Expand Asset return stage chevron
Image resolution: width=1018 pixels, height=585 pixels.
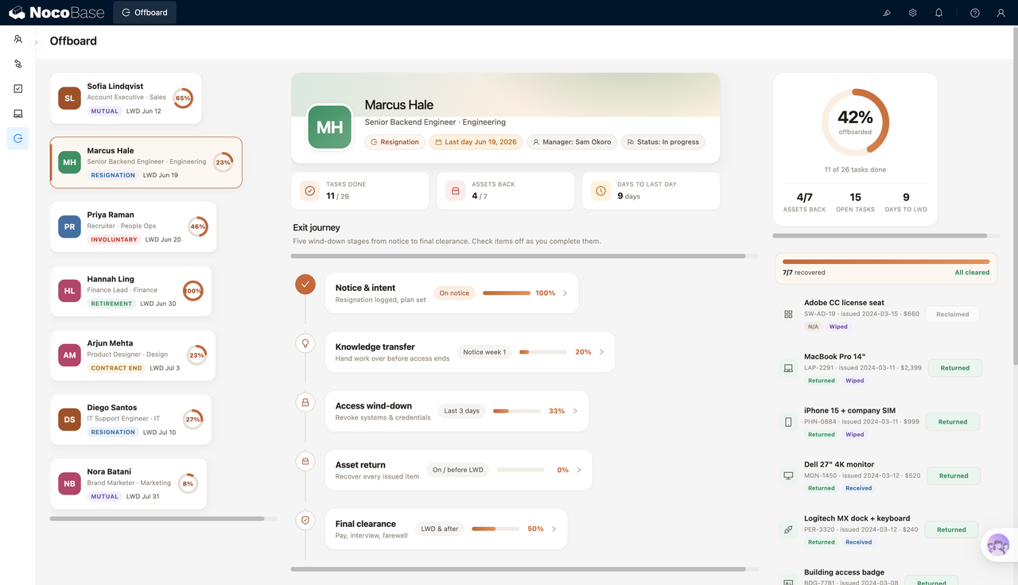tap(579, 470)
